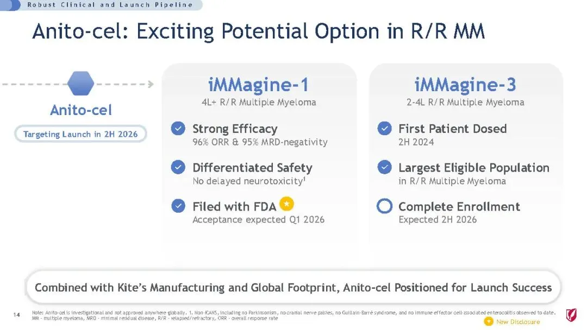Click the Combined with Kite's Manufacturing banner
The image size is (587, 330).
(293, 288)
